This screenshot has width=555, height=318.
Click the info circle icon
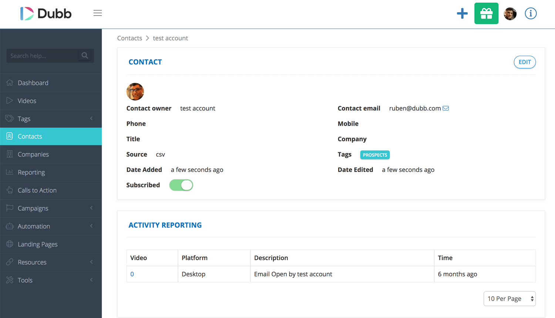531,14
